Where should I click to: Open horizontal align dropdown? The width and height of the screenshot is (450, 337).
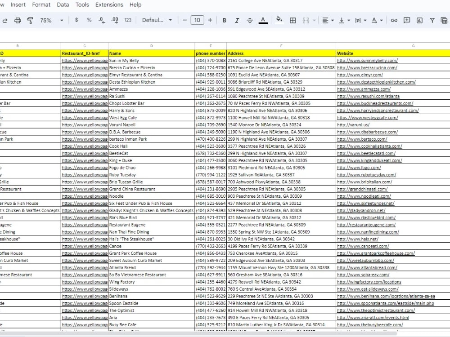[x=328, y=20]
